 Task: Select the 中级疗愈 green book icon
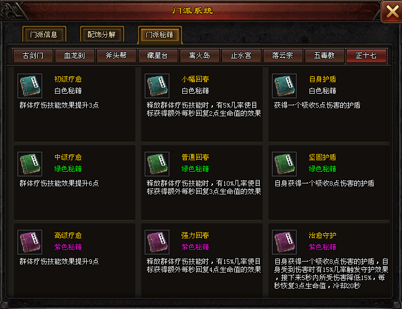(x=29, y=164)
